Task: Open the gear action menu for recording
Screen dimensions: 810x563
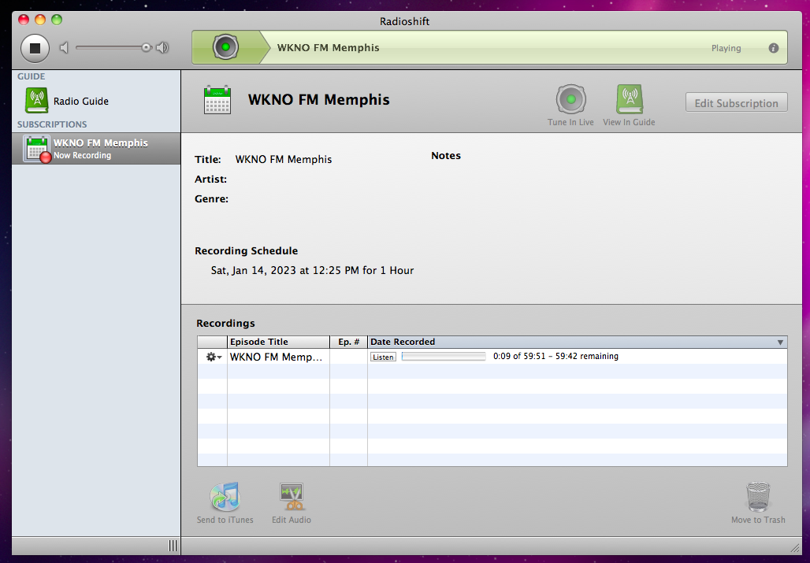Action: [x=214, y=357]
